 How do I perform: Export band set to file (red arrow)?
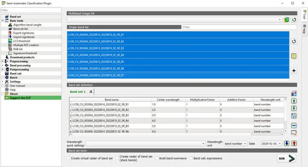point(294,143)
